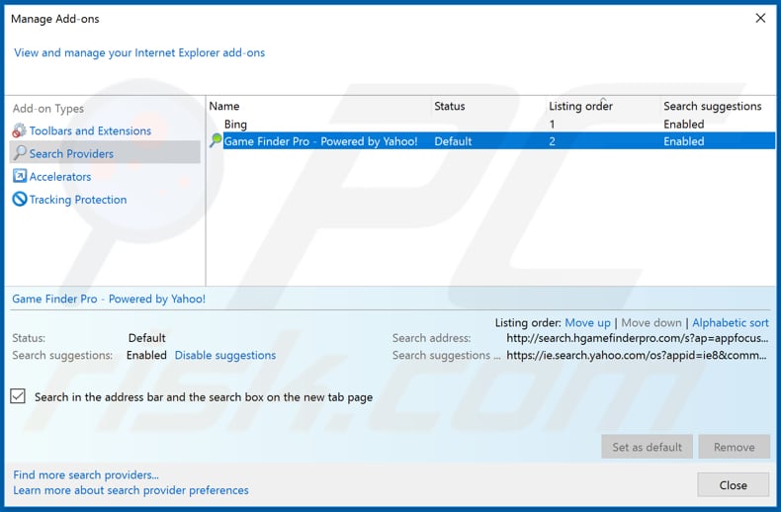Open Tracking Protection add-on type
781x512 pixels.
pos(78,200)
